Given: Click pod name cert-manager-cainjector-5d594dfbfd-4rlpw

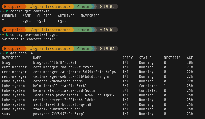Looking at the screenshot, I should coord(75,72).
